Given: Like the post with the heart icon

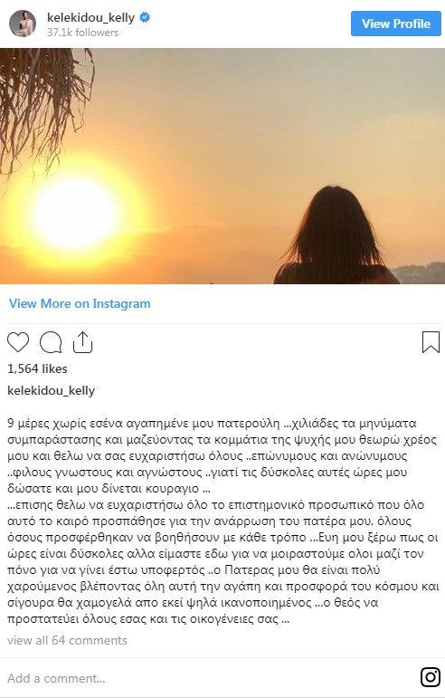Looking at the screenshot, I should coord(18,342).
